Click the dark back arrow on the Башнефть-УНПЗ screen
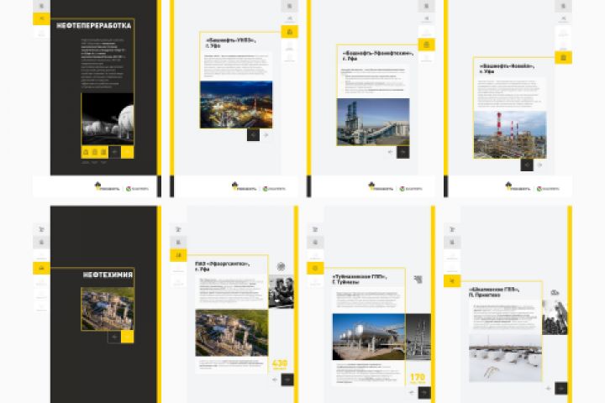 click(253, 135)
